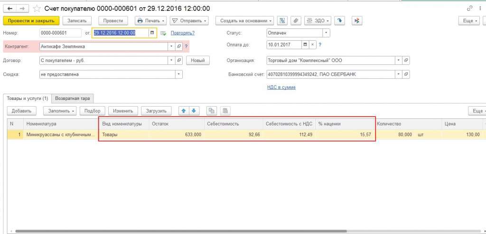Click the Номер input field
486x234 pixels.
point(60,33)
